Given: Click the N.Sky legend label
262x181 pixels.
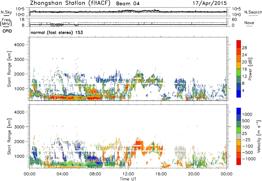Looking at the screenshot, I should 6,12.
